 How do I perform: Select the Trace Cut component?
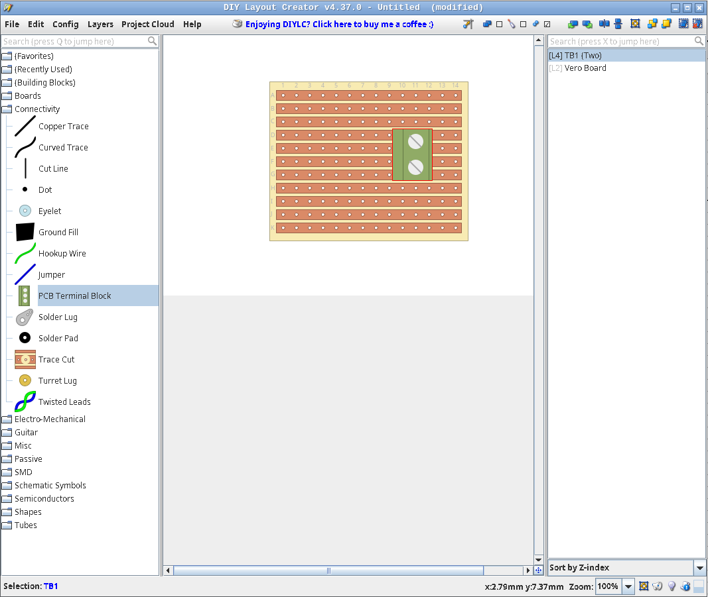pyautogui.click(x=57, y=359)
